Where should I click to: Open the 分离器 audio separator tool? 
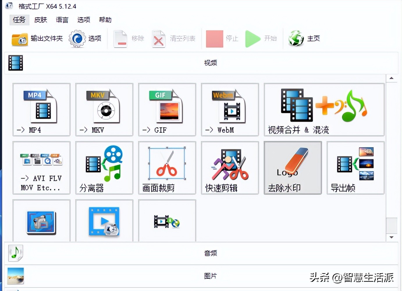104,168
